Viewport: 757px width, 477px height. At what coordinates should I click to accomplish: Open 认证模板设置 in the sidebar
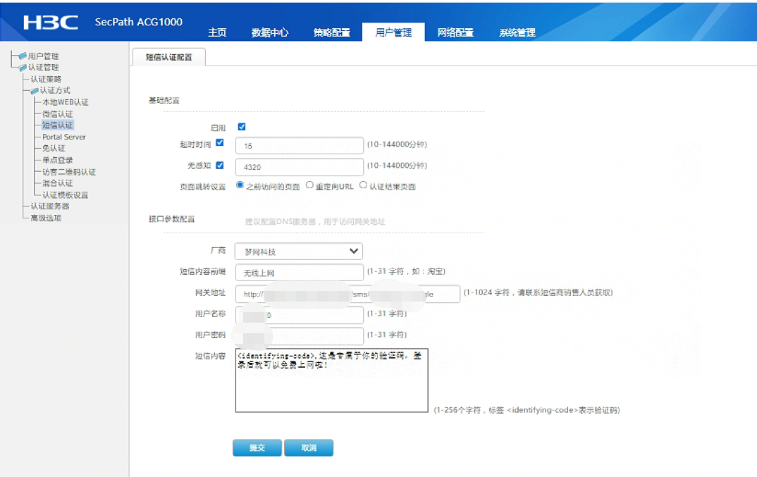pyautogui.click(x=65, y=195)
